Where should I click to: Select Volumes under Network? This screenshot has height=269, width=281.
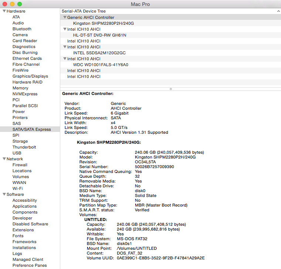[x=21, y=177]
